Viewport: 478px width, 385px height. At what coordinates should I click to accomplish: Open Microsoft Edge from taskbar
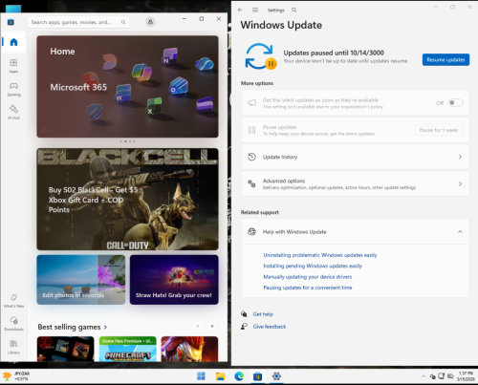[x=239, y=376]
